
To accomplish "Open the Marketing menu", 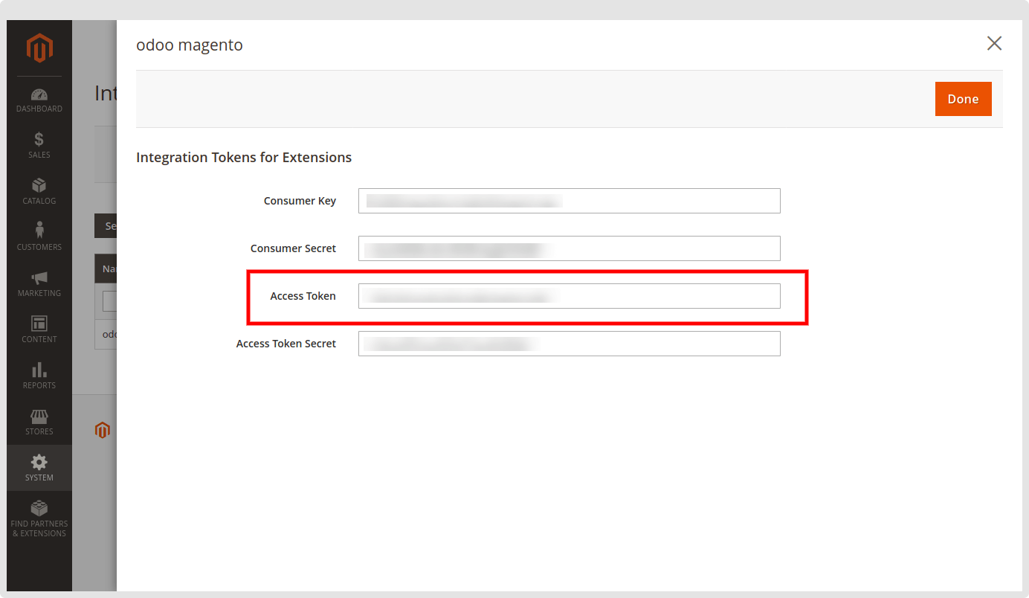I will [39, 284].
